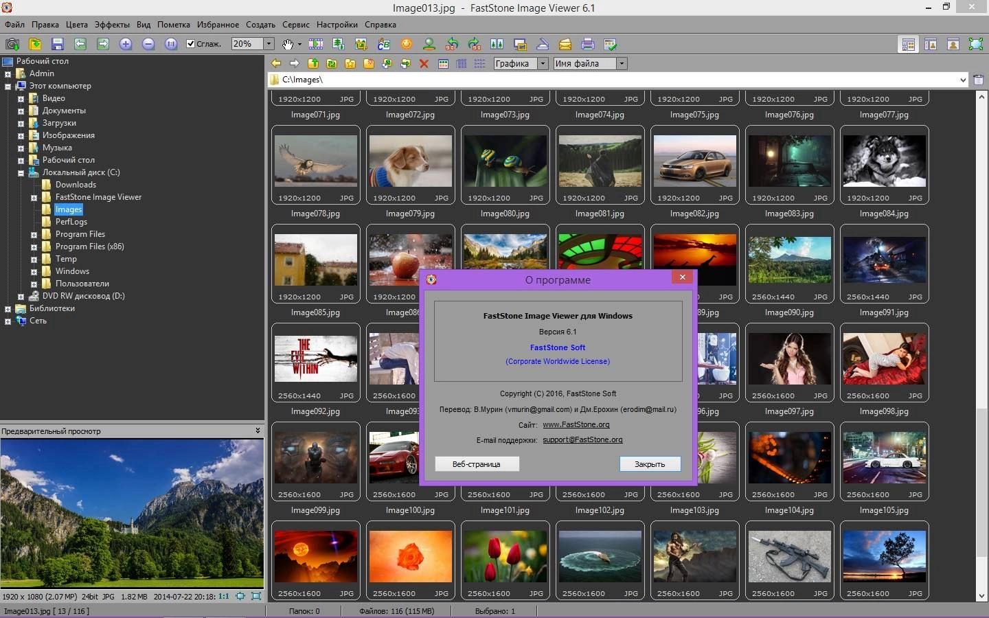Click the scanner acquire camera icon

click(12, 44)
